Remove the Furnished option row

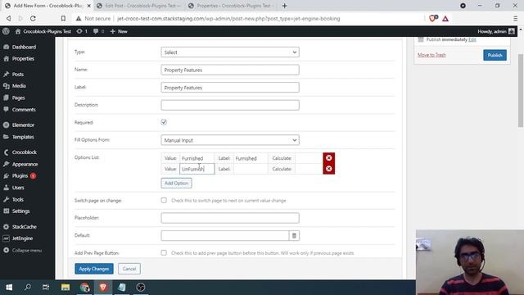tap(329, 158)
